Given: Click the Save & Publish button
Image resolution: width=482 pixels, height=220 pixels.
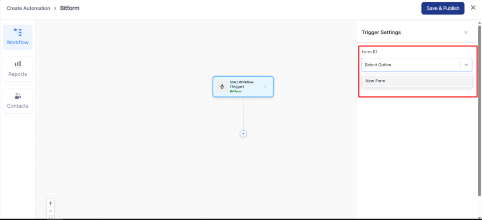Looking at the screenshot, I should point(442,8).
